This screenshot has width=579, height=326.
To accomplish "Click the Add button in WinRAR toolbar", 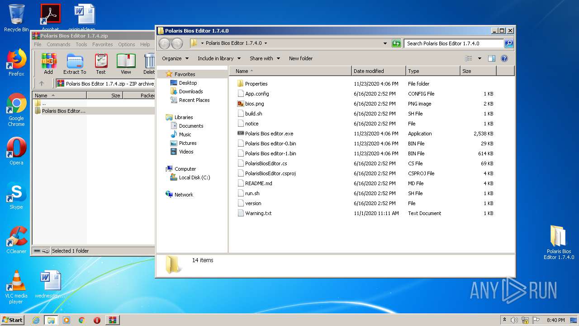I will point(48,64).
